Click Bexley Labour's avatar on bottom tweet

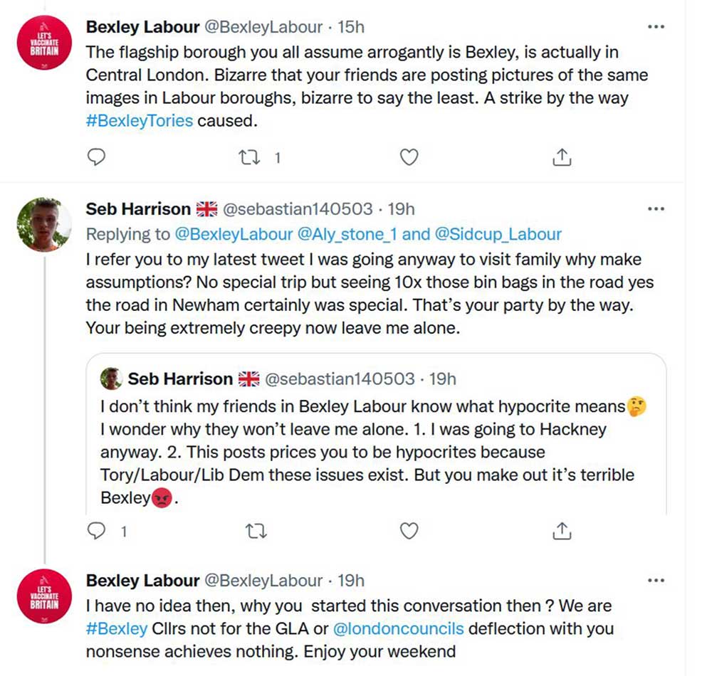click(x=44, y=596)
